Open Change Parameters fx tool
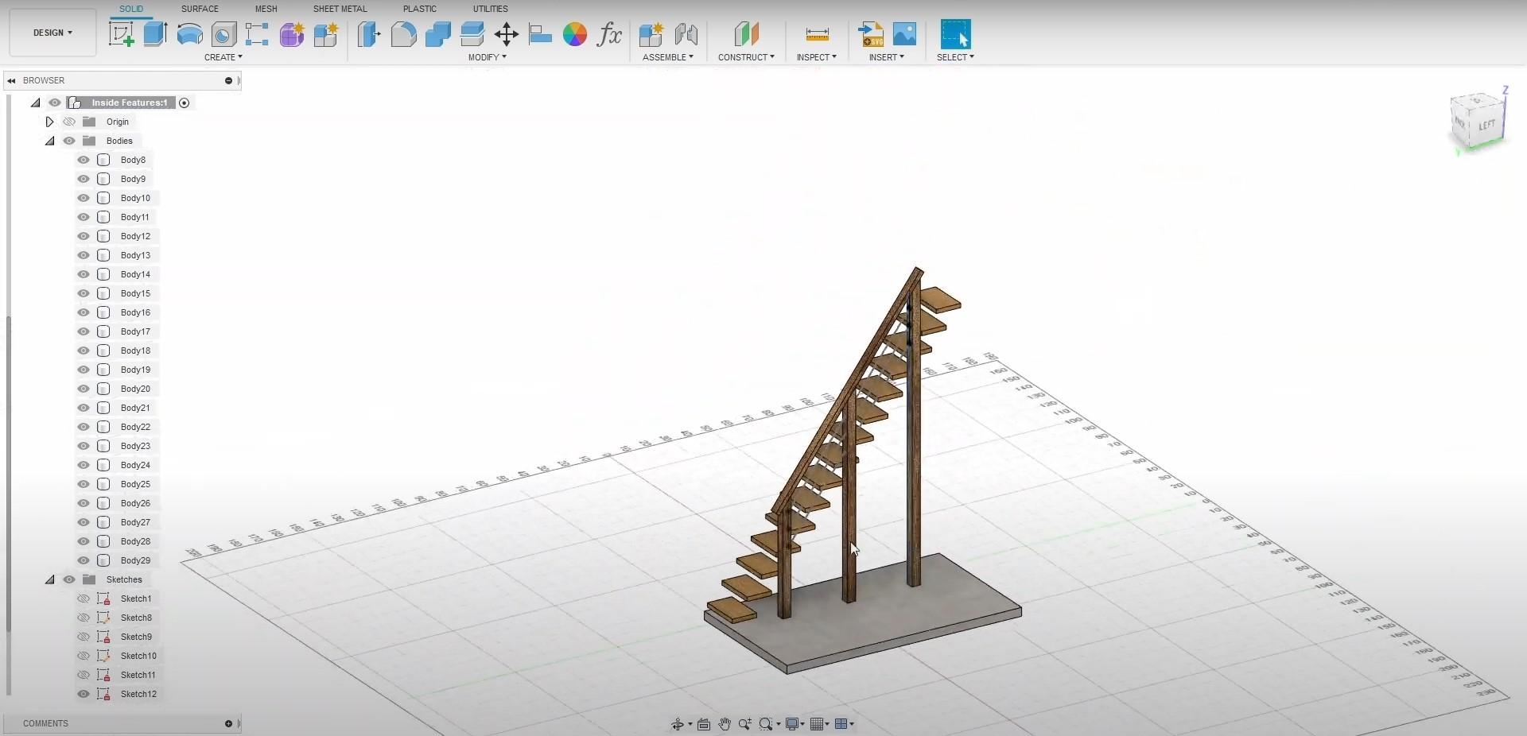Screen dimensions: 1527x736 pos(609,34)
